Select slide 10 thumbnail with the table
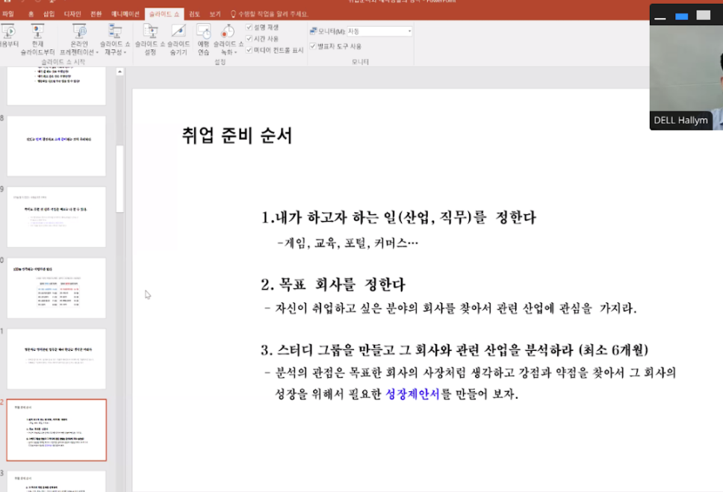 (57, 287)
